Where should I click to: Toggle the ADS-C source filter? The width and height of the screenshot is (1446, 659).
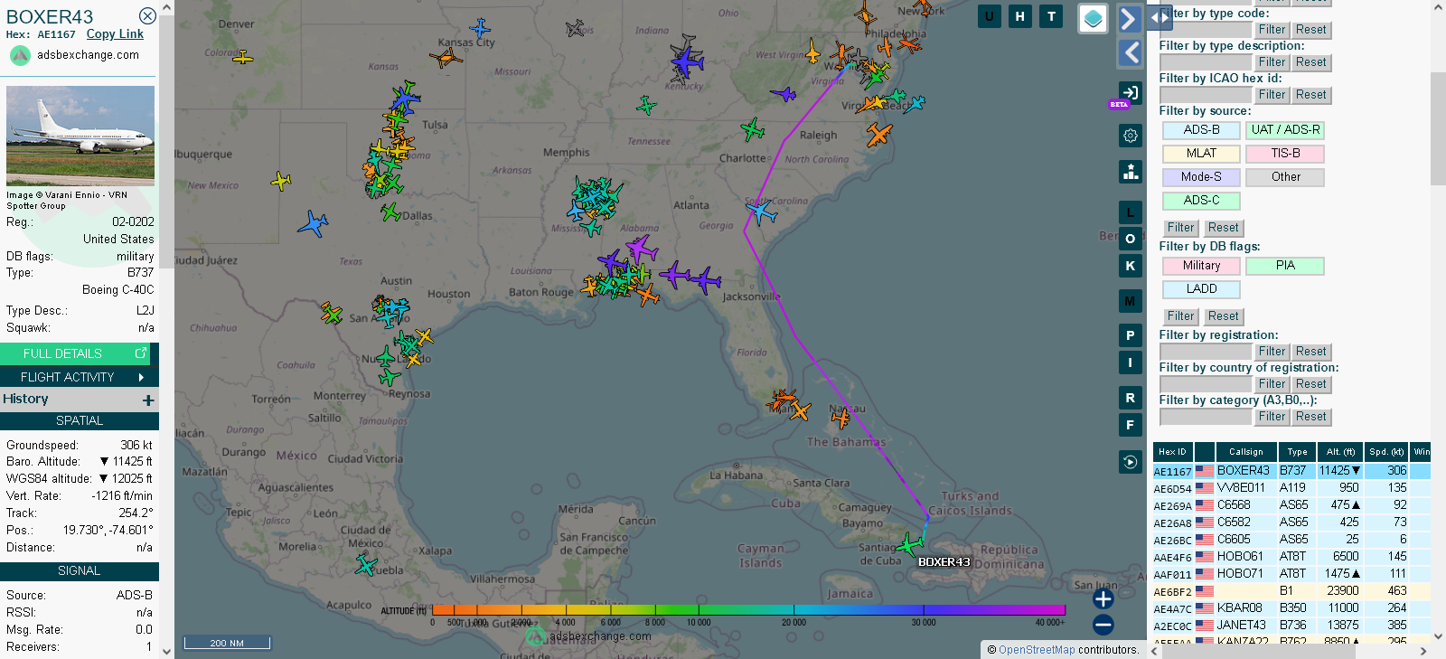point(1201,201)
